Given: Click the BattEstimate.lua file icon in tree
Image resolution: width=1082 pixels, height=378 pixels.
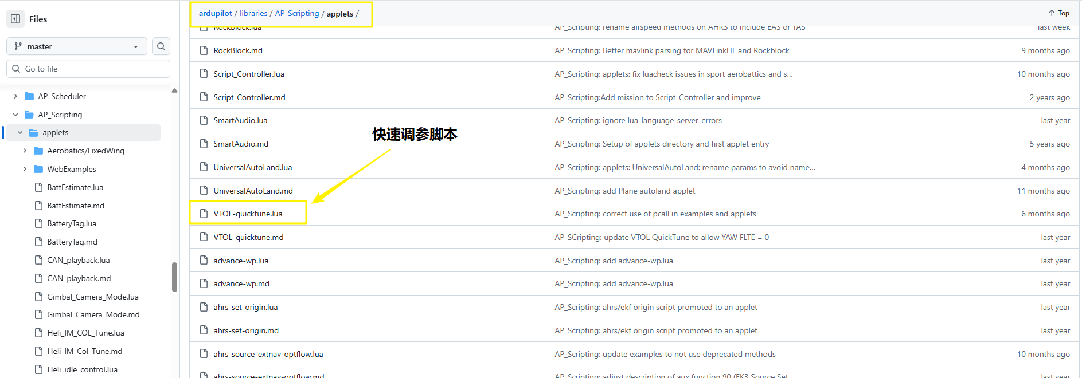Looking at the screenshot, I should [38, 187].
